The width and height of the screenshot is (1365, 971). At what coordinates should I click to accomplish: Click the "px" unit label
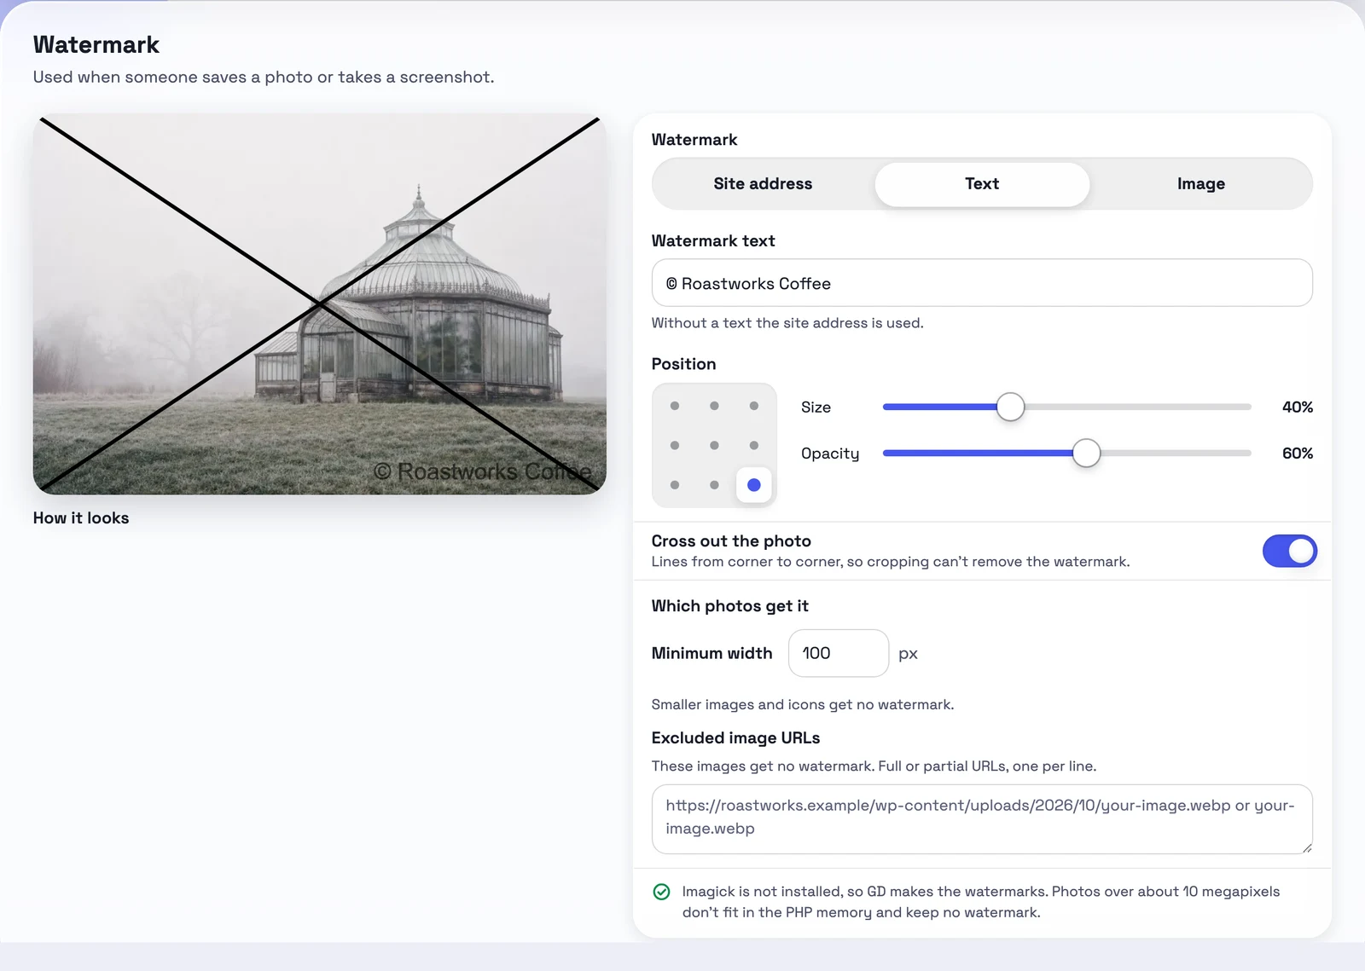click(908, 654)
